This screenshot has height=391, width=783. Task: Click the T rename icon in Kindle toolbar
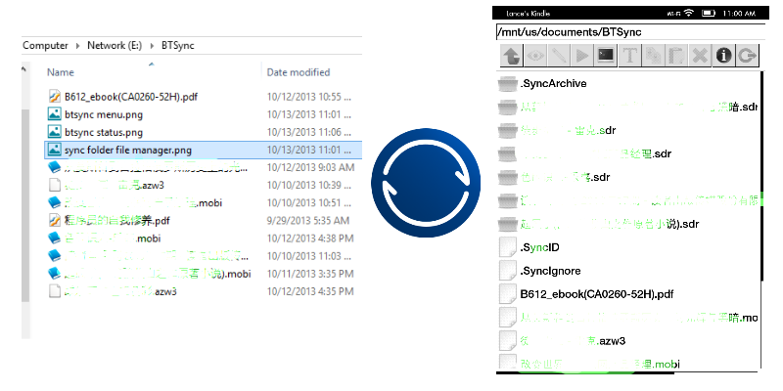629,56
